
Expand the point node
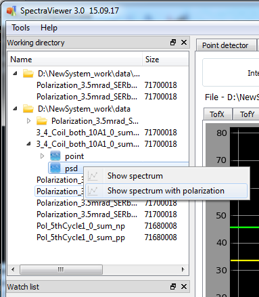pyautogui.click(x=42, y=156)
